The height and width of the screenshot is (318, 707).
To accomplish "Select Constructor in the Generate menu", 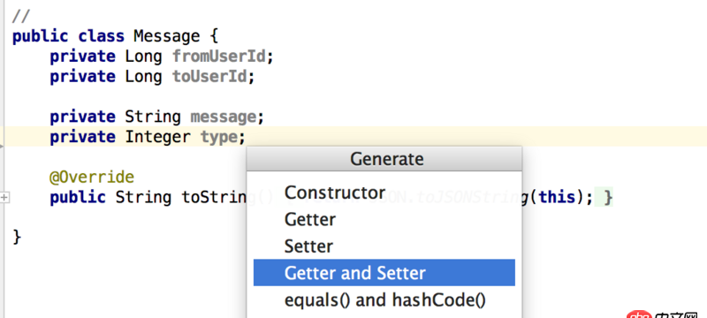I will click(x=335, y=193).
